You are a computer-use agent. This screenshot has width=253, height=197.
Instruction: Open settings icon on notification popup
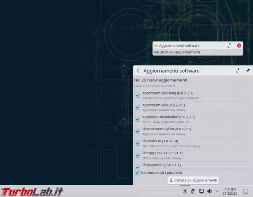pyautogui.click(x=230, y=46)
